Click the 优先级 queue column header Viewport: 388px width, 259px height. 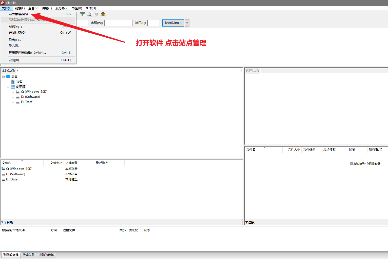[134, 230]
